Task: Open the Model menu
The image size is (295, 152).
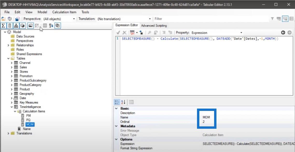Action: coord(42,12)
